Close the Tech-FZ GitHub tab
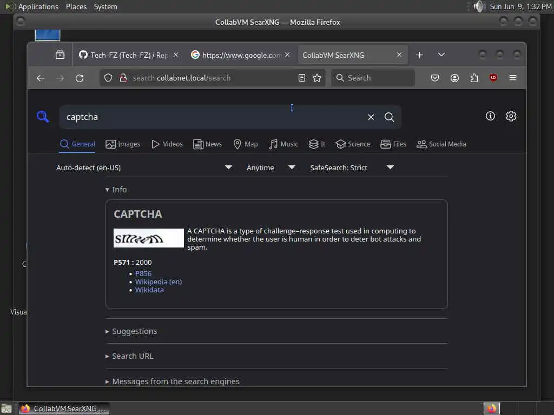 coord(176,55)
